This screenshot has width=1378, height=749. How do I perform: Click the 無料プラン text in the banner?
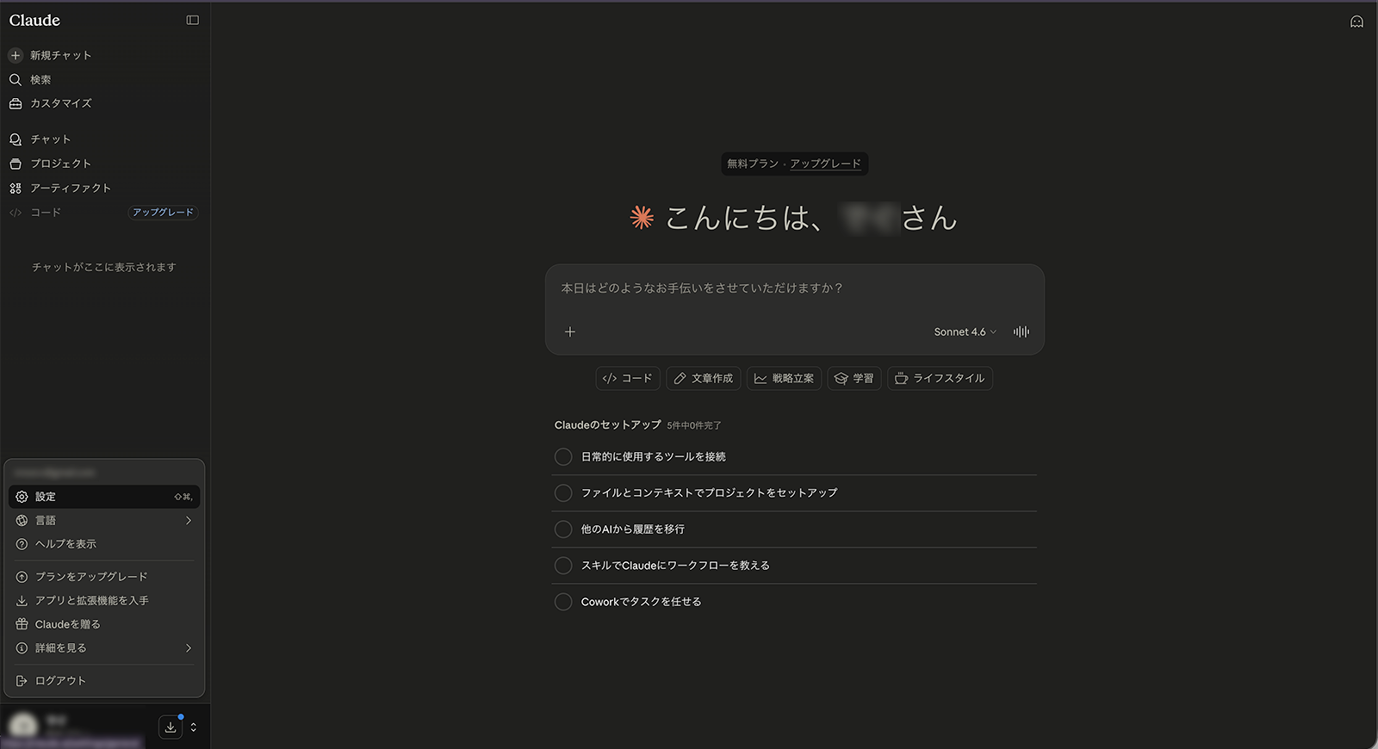[753, 164]
